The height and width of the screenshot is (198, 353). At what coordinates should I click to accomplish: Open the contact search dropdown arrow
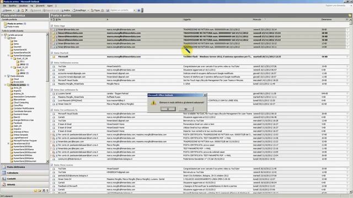coord(135,10)
